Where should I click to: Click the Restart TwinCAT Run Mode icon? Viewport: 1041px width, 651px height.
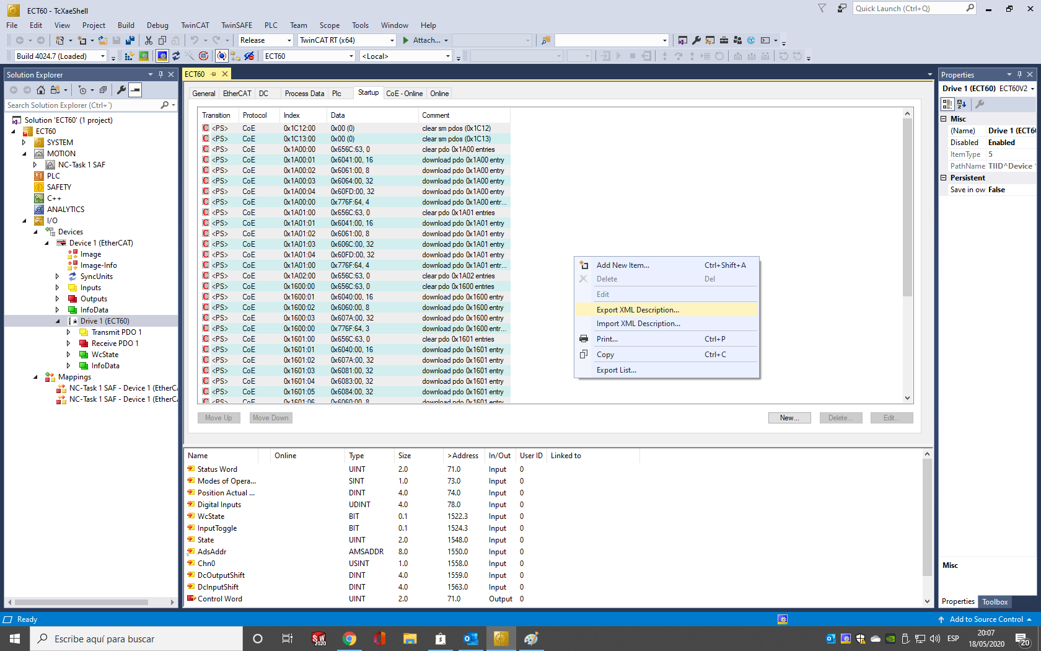[x=144, y=56]
